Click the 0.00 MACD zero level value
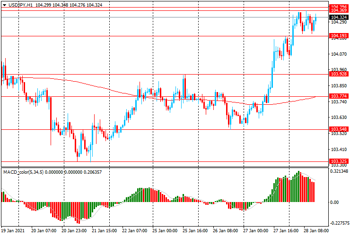This screenshot has width=350, height=236. pos(334,202)
